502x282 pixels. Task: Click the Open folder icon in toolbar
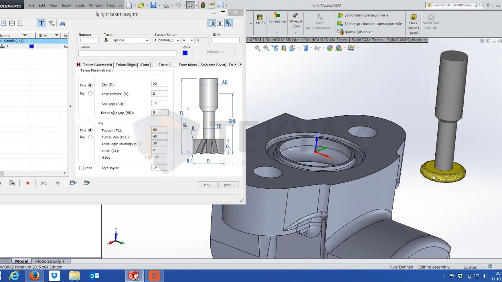(x=141, y=5)
